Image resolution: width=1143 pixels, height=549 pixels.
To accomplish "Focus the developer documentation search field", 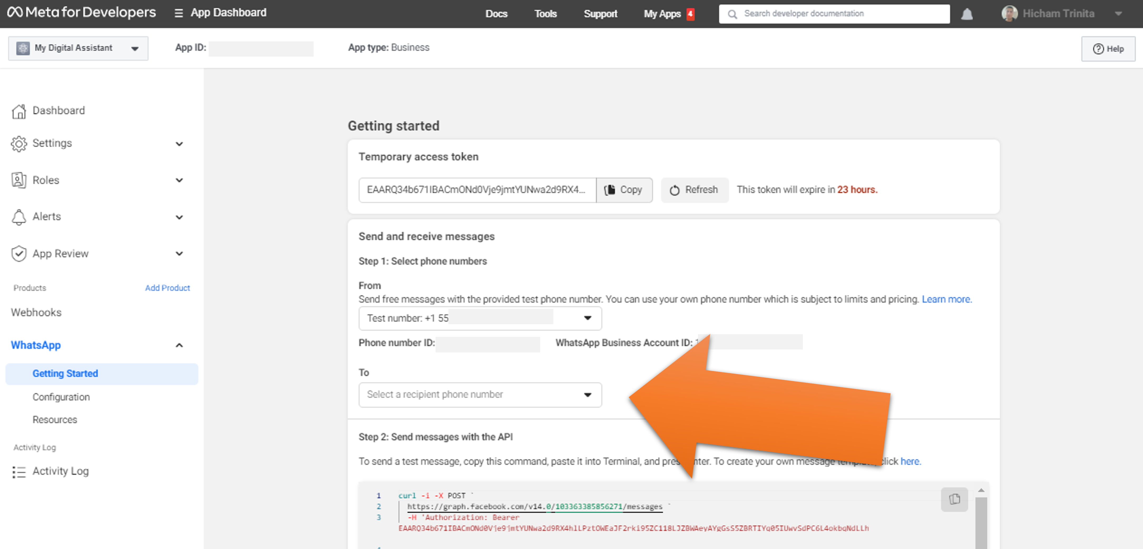I will coord(839,14).
